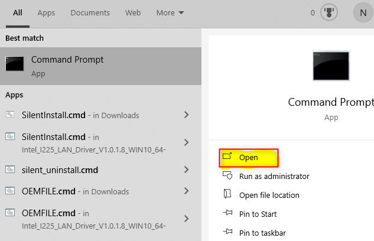Click the Command Prompt title in preview pane
The width and height of the screenshot is (374, 241).
[x=331, y=102]
